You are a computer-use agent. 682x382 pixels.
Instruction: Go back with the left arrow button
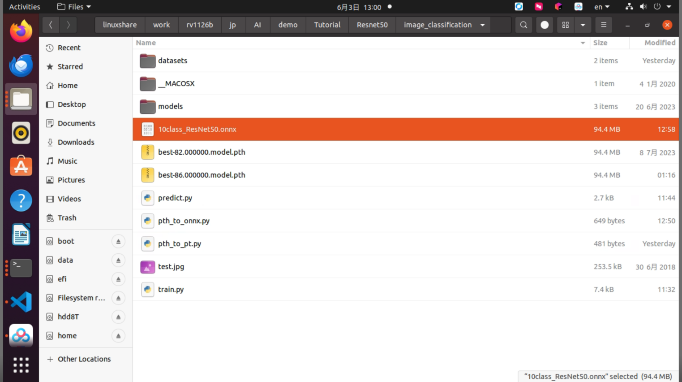[x=51, y=25]
